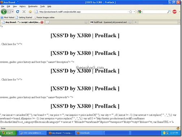The width and height of the screenshot is (182, 137).
Task: Click the Done status bar text
Action: [x=3, y=128]
